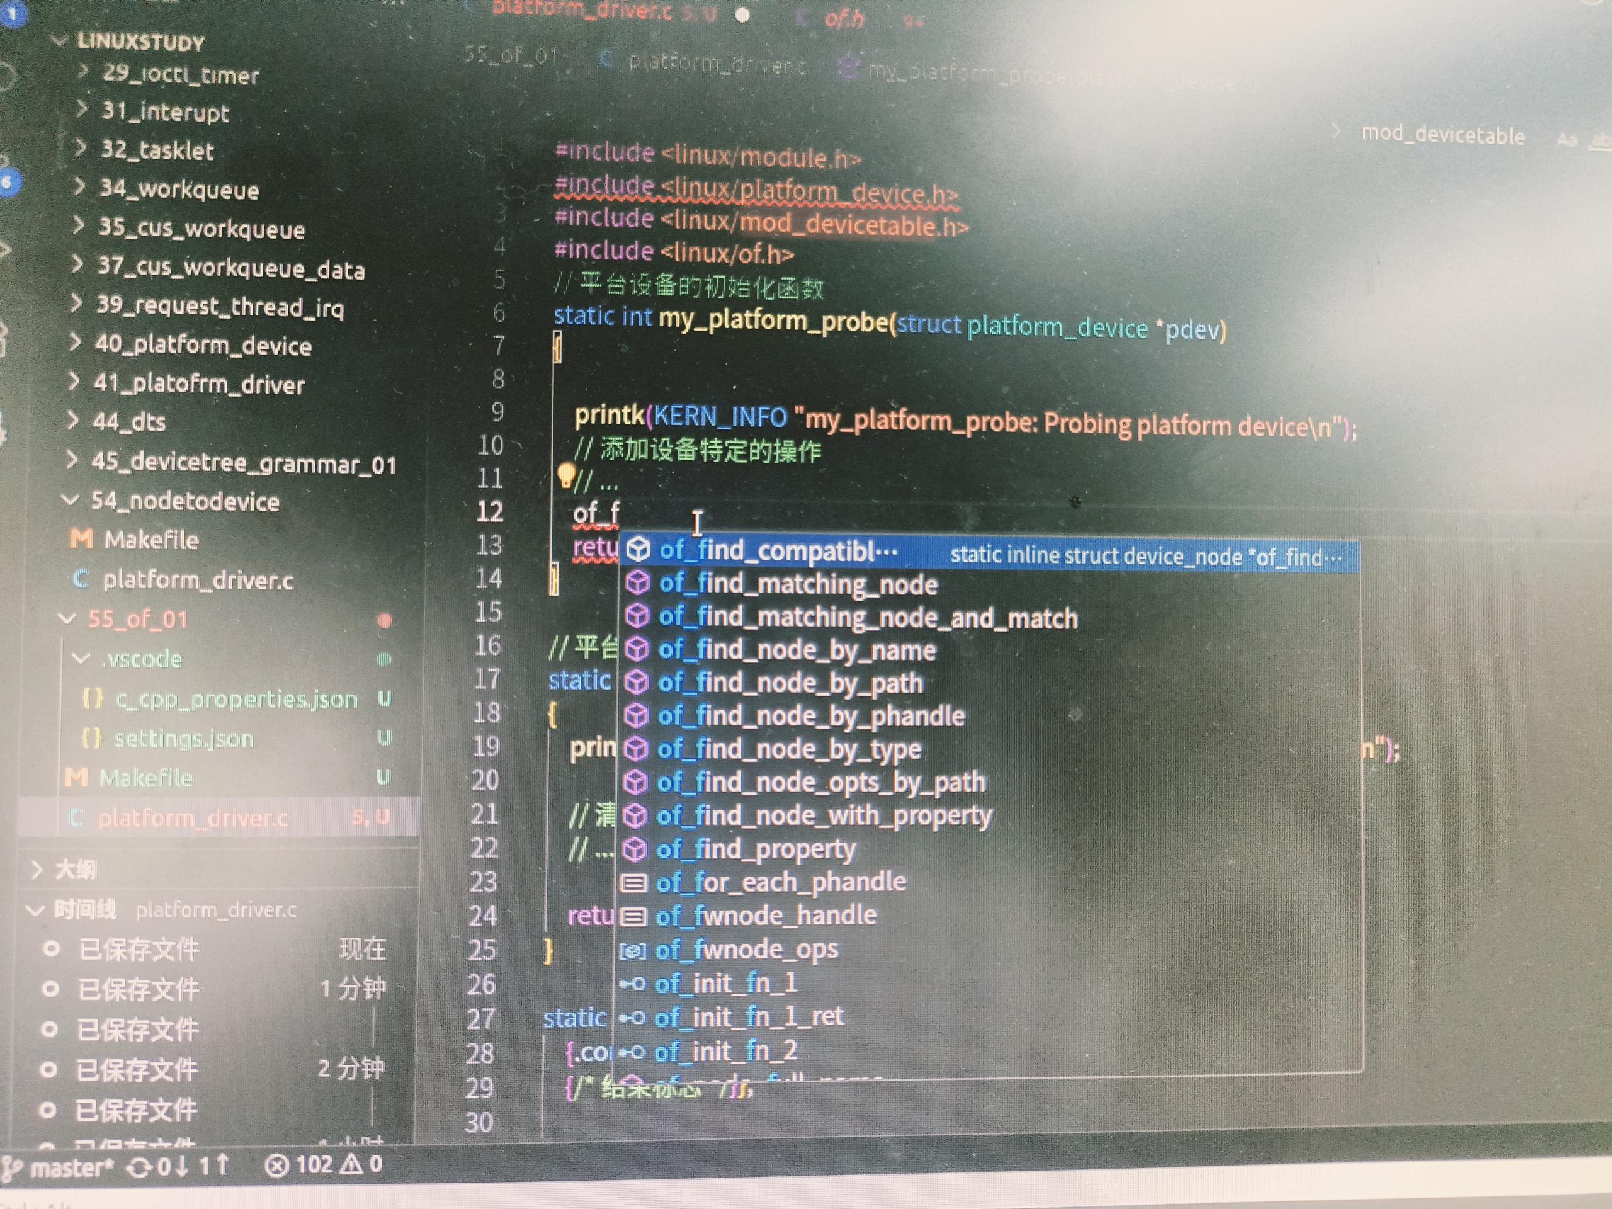Click the of_init_fn_1 suggestion icon

tap(632, 985)
